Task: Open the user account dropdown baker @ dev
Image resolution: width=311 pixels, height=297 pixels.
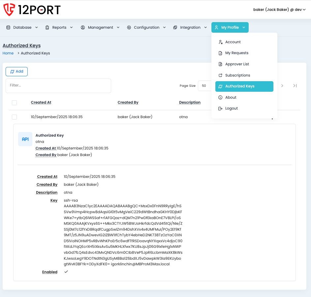Action: [x=279, y=10]
